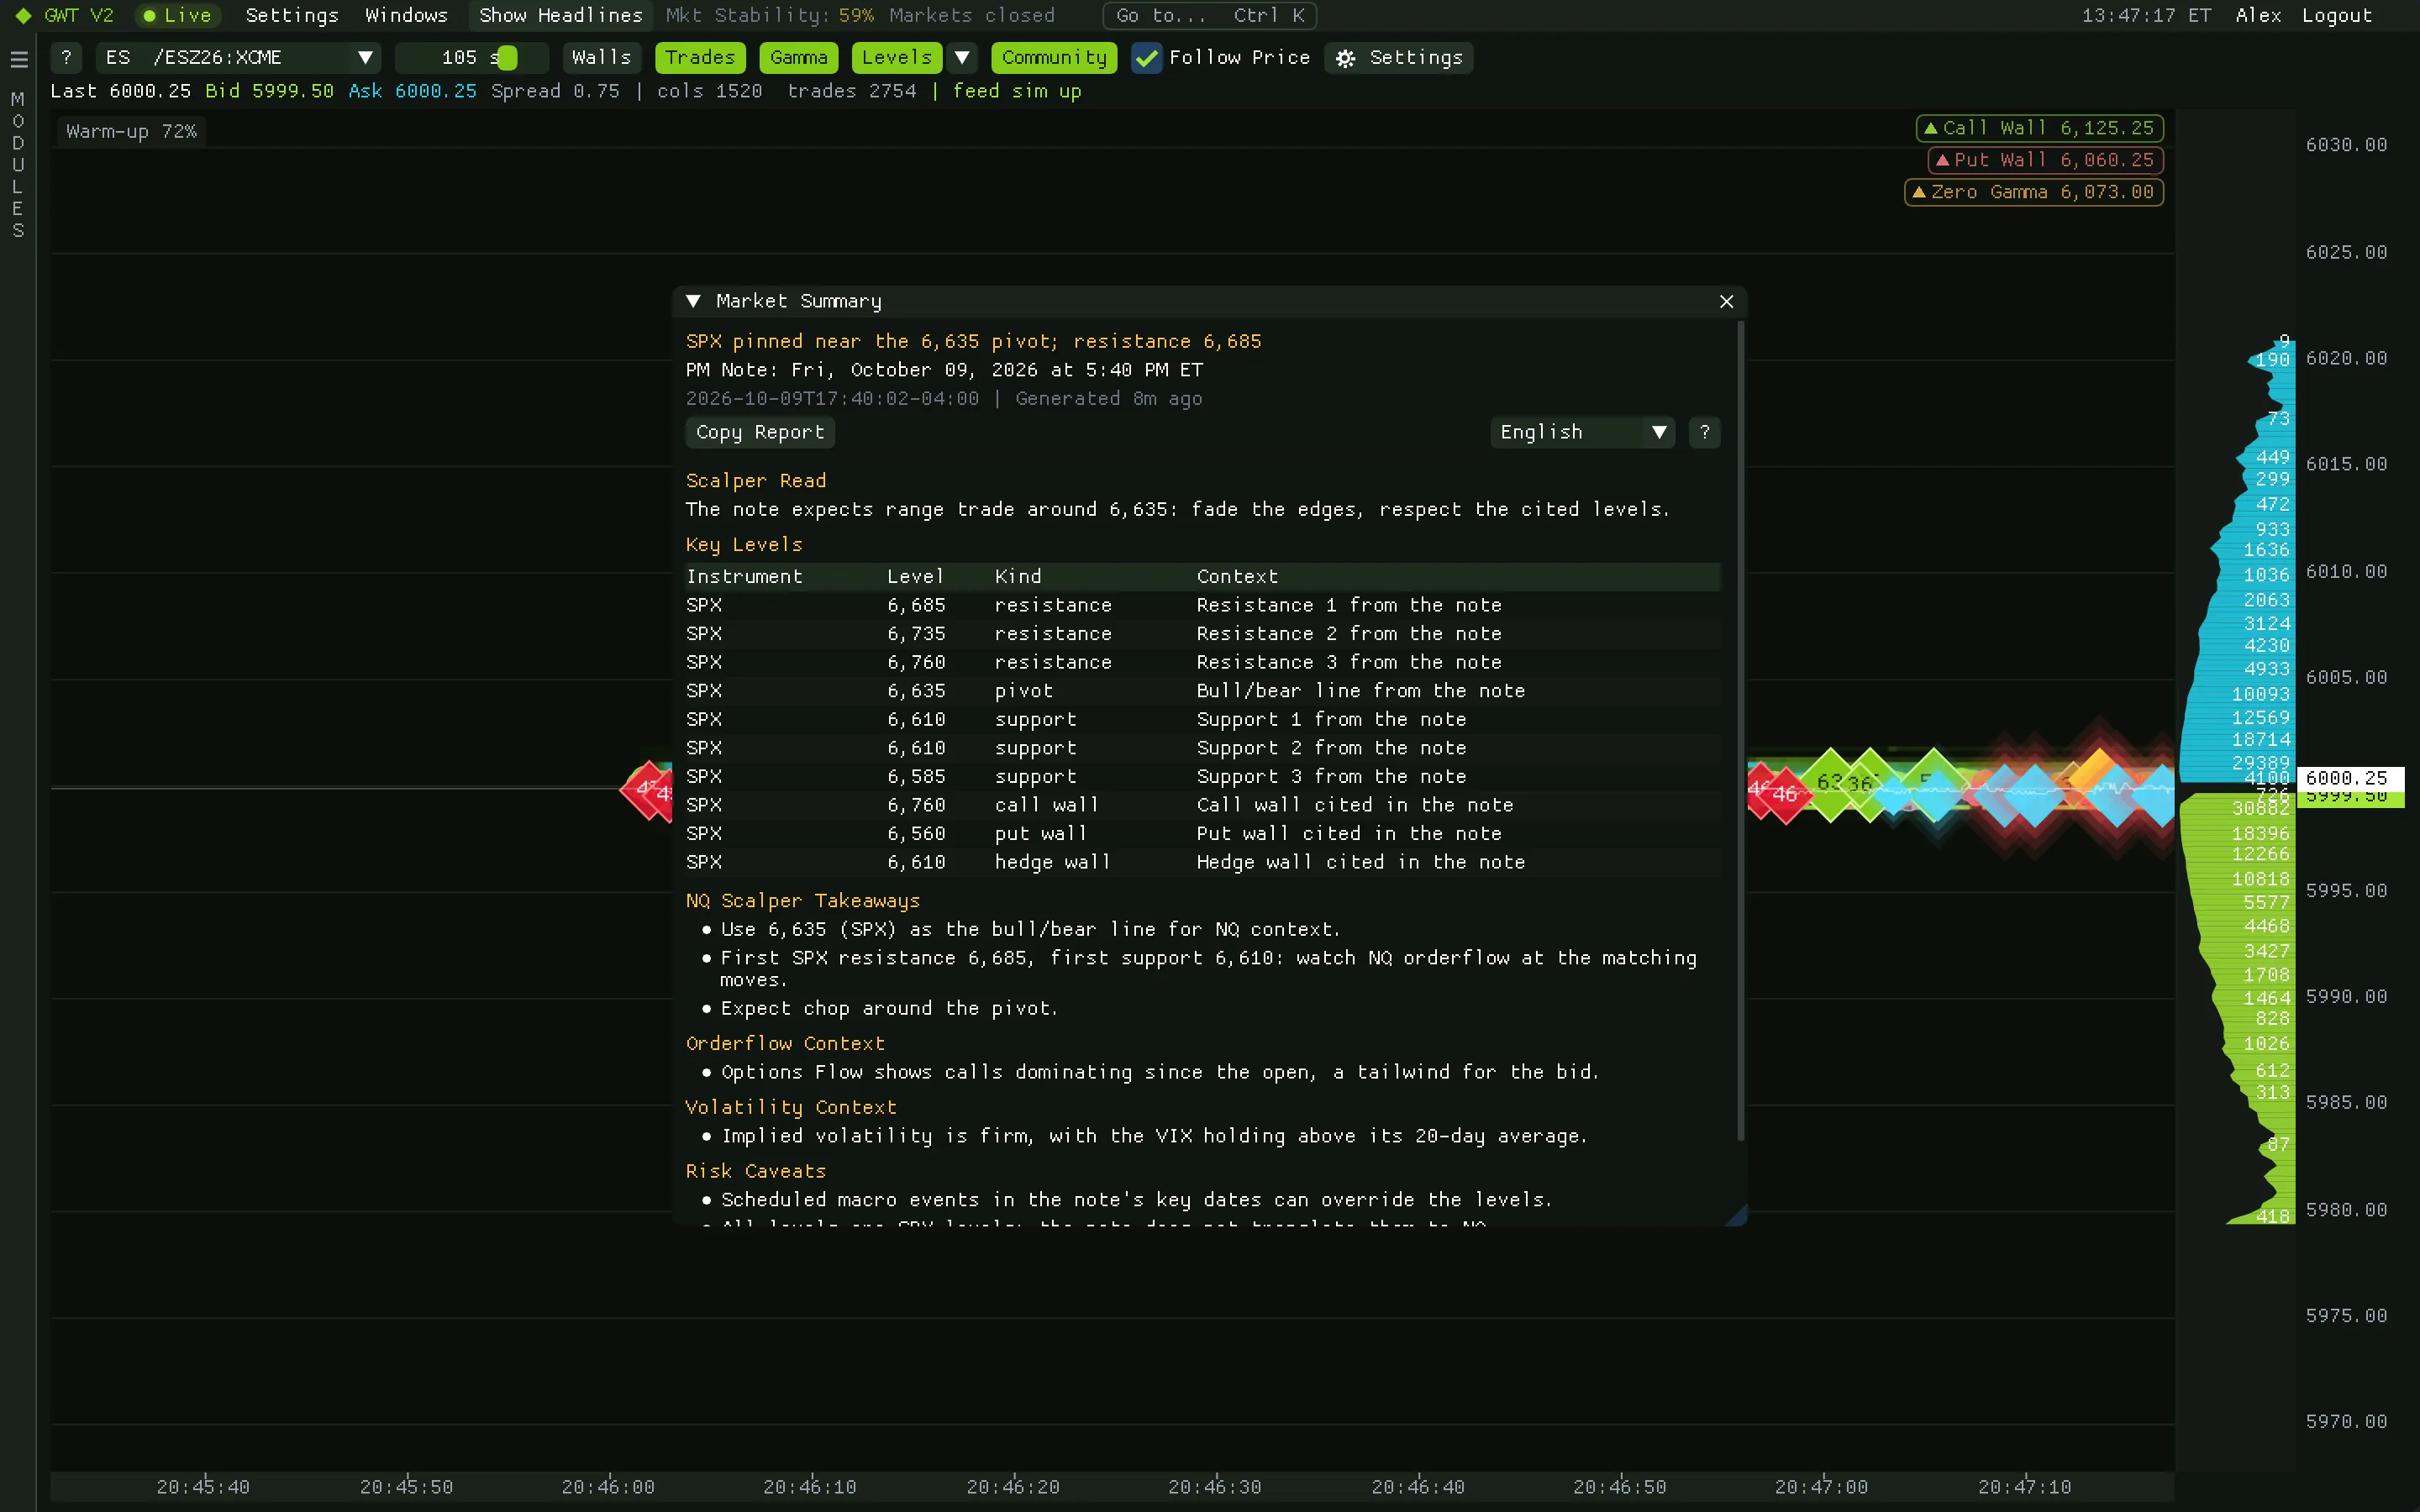Collapse the Market Summary panel triangle

coord(693,301)
